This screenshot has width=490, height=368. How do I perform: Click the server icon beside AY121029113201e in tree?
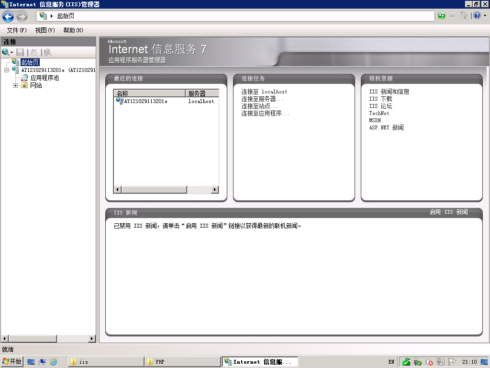pyautogui.click(x=16, y=70)
